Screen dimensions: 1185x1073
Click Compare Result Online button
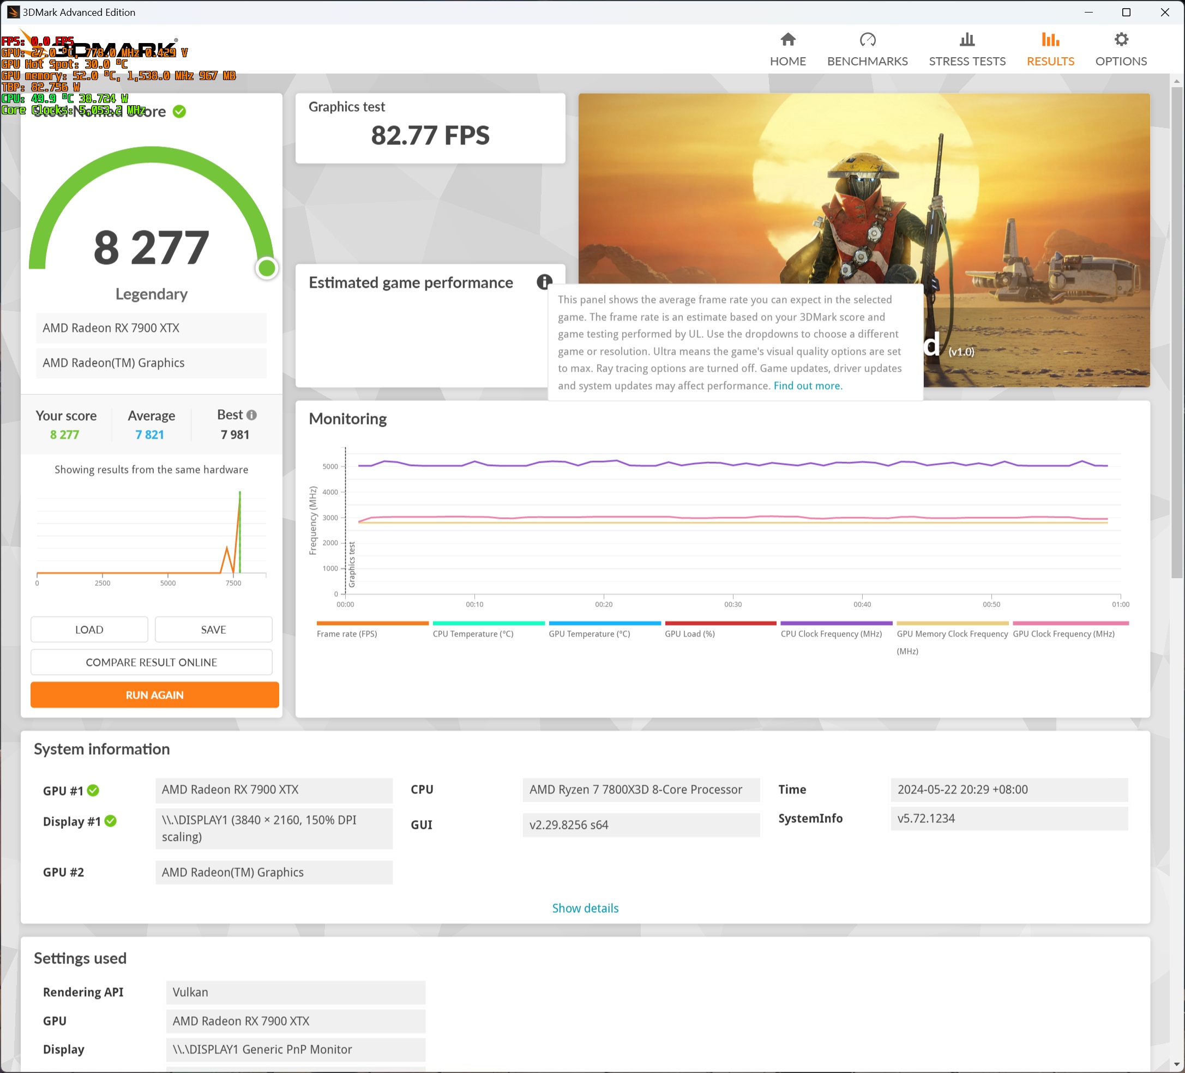(x=151, y=662)
